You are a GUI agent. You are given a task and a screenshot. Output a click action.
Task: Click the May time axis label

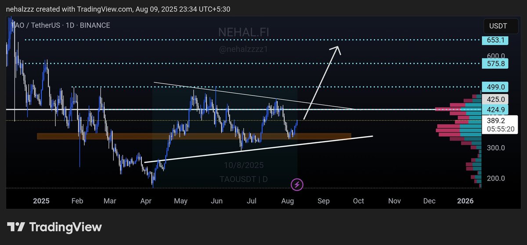click(x=181, y=201)
